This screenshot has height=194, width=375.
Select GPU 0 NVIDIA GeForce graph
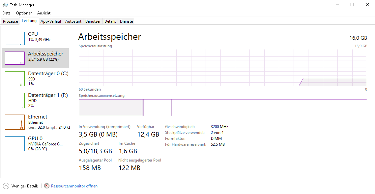(15, 144)
